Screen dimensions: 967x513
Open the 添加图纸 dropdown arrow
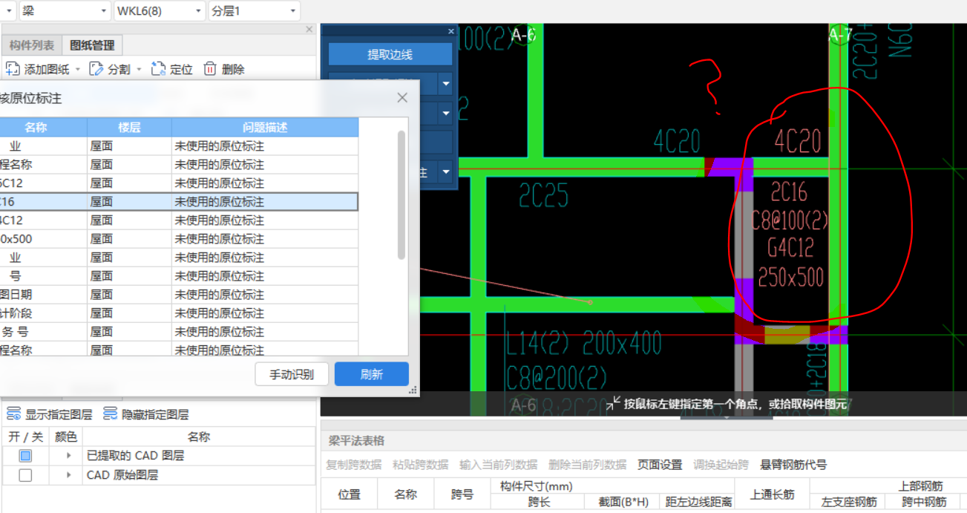[78, 70]
